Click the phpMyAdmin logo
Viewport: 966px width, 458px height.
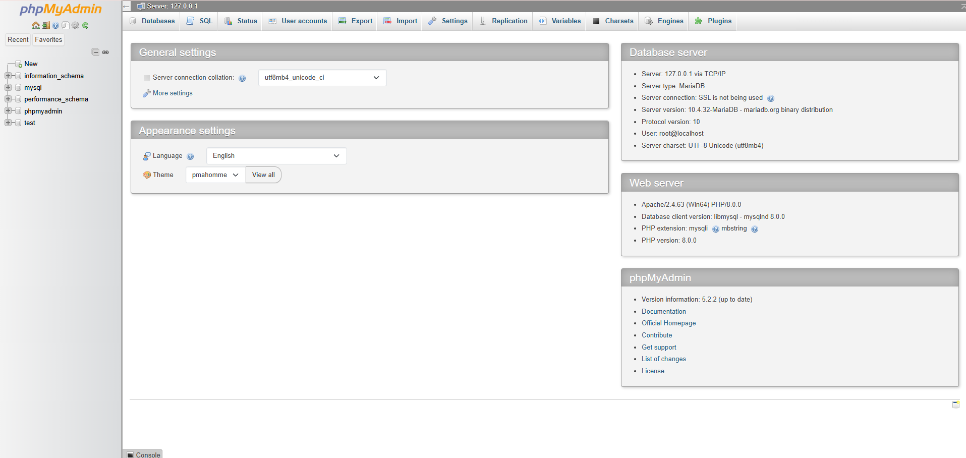pos(61,9)
